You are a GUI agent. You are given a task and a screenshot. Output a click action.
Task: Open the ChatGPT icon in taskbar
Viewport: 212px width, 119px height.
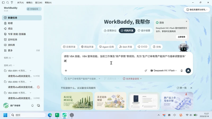[x=72, y=115]
